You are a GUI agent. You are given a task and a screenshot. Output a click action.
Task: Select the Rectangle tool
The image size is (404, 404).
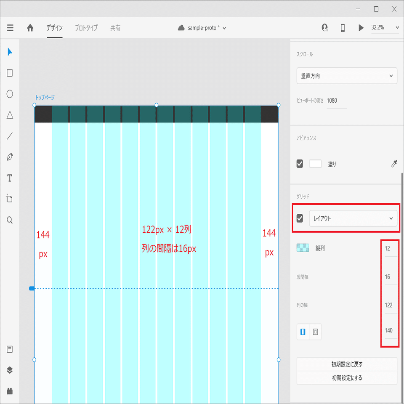pos(9,73)
